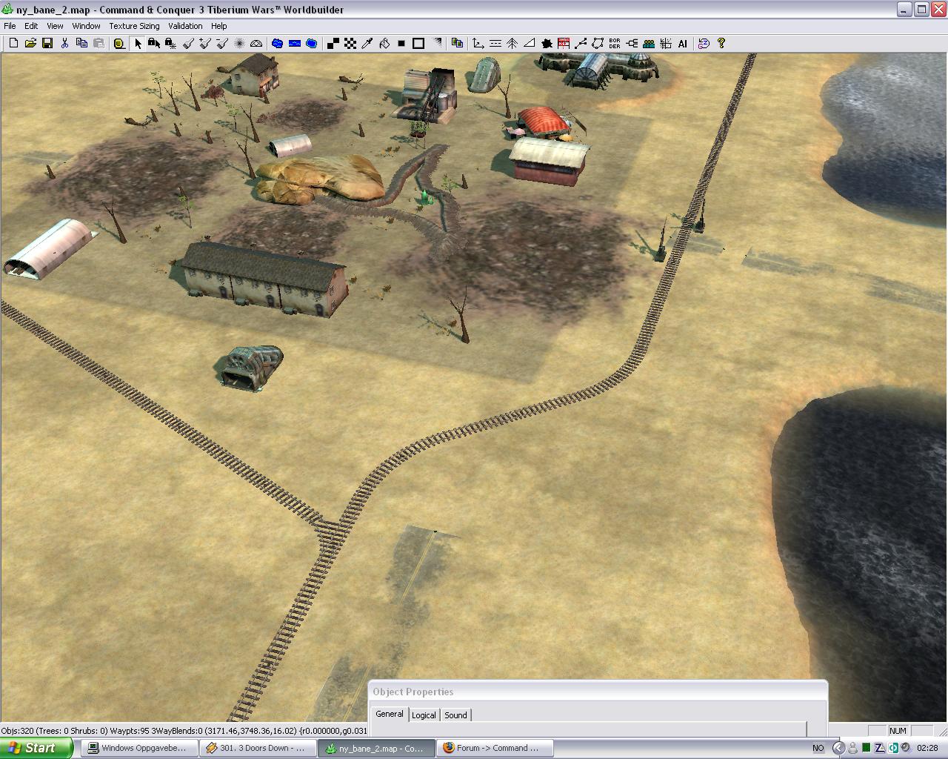The image size is (948, 759).
Task: Select the long barracks building in viewport
Action: [x=264, y=278]
